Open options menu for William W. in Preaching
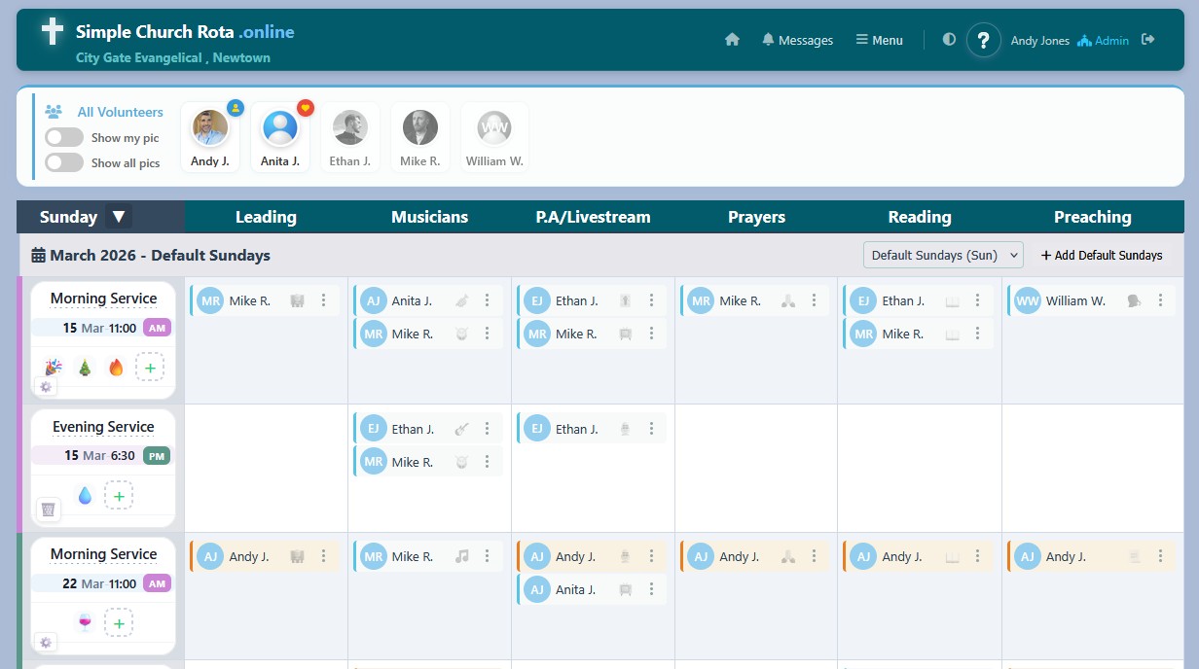This screenshot has height=669, width=1199. tap(1160, 300)
